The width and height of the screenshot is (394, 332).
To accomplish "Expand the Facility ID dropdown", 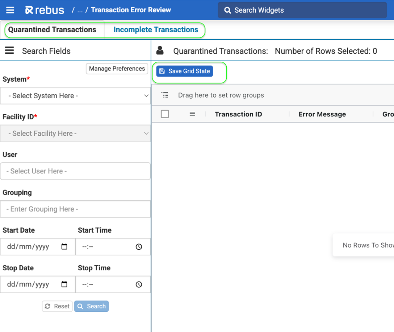I will coord(75,134).
